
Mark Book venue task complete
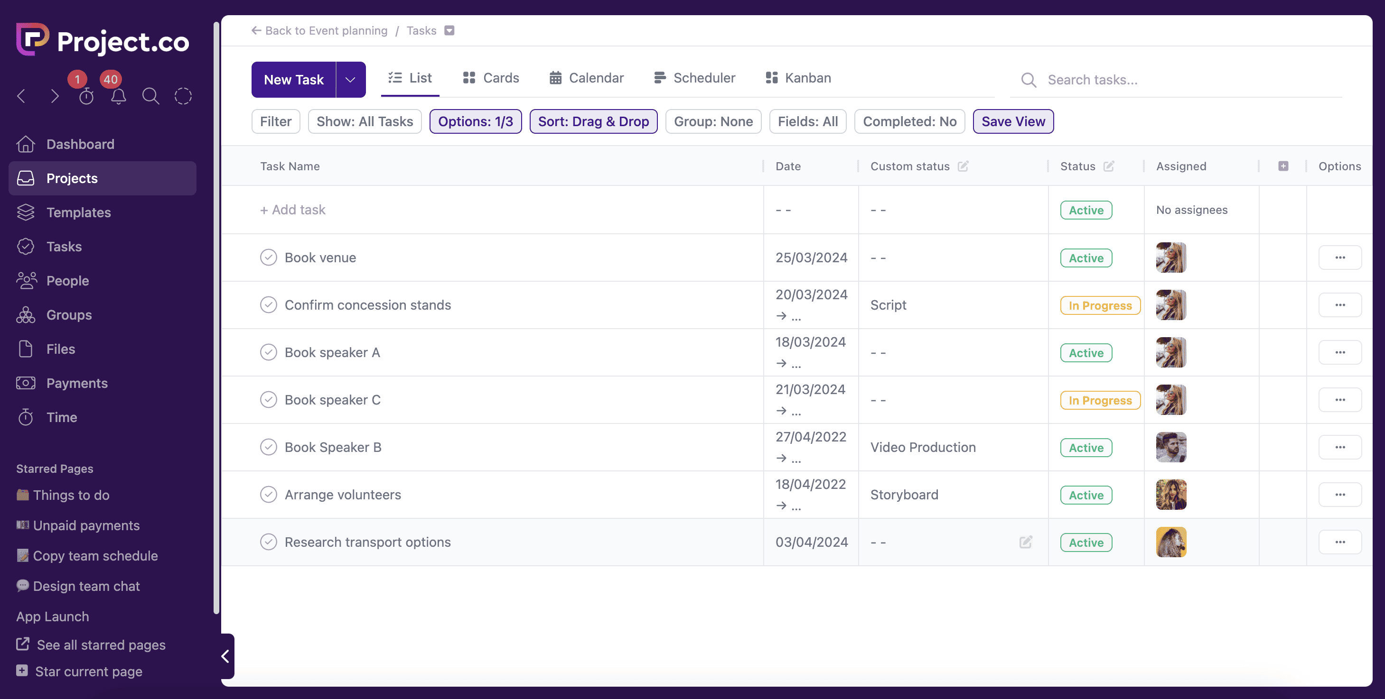coord(268,258)
